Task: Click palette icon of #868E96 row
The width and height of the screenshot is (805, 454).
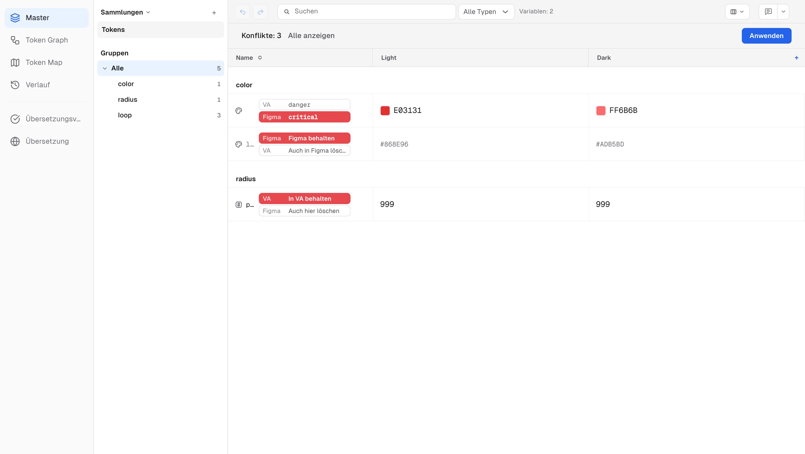Action: [239, 144]
